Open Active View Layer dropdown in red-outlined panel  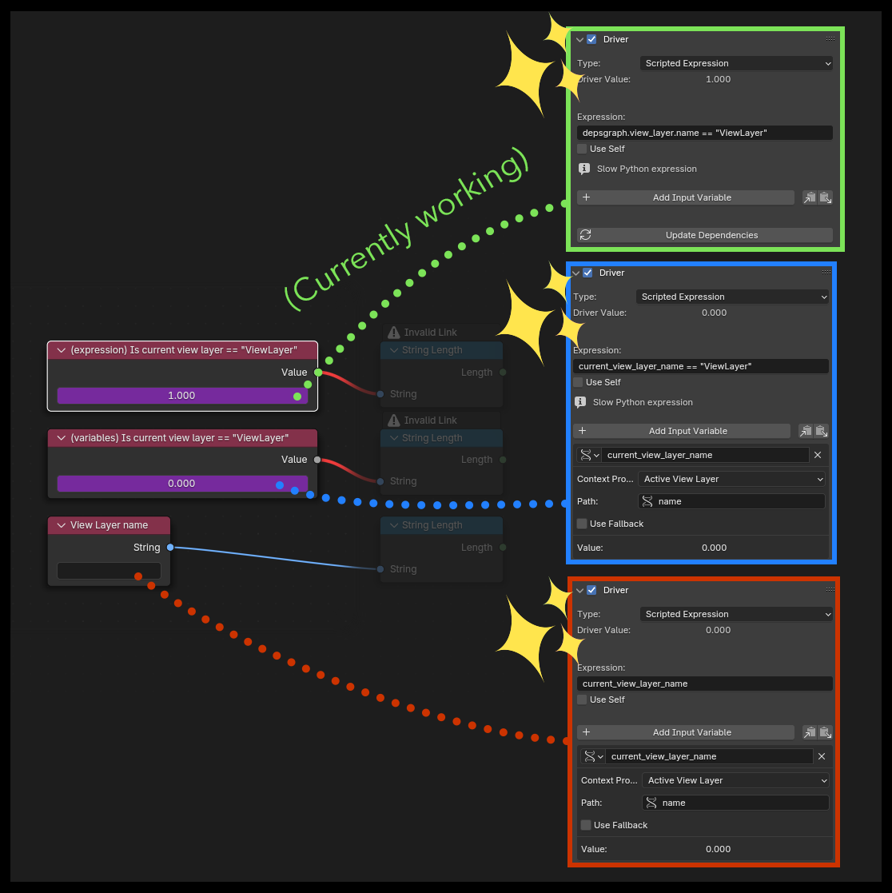pyautogui.click(x=735, y=780)
